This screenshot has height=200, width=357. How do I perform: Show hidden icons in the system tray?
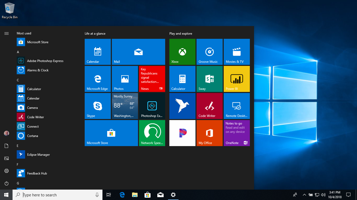pyautogui.click(x=304, y=195)
